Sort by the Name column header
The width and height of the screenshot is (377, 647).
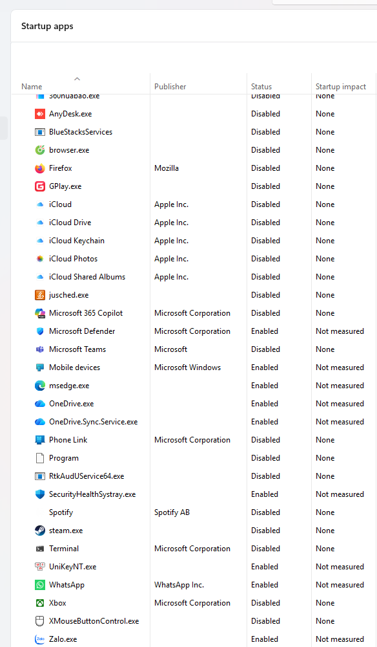[x=32, y=87]
